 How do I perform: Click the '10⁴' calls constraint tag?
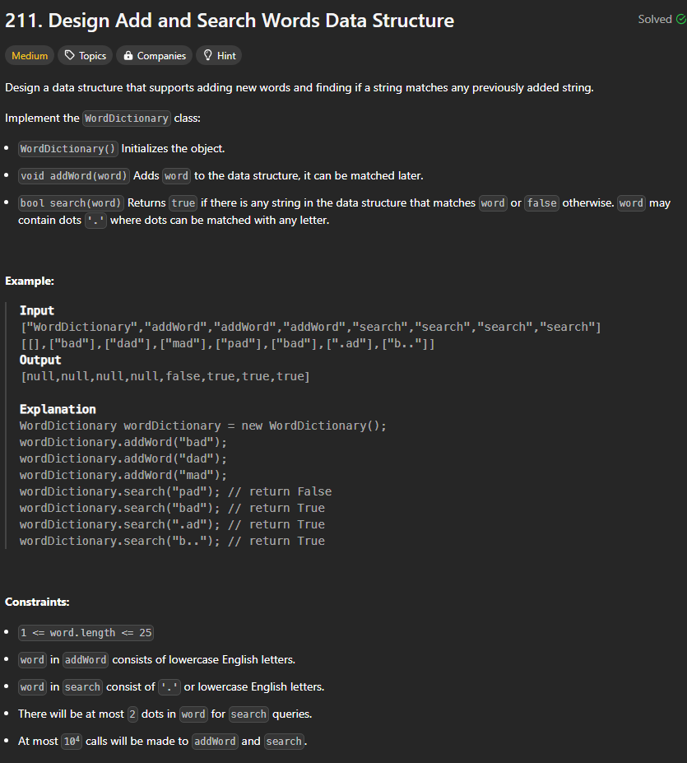[x=72, y=741]
